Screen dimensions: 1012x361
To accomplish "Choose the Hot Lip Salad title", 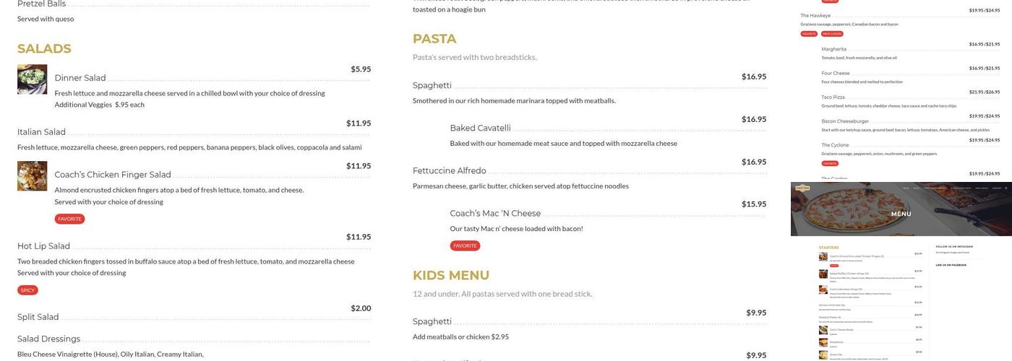I will click(x=43, y=246).
